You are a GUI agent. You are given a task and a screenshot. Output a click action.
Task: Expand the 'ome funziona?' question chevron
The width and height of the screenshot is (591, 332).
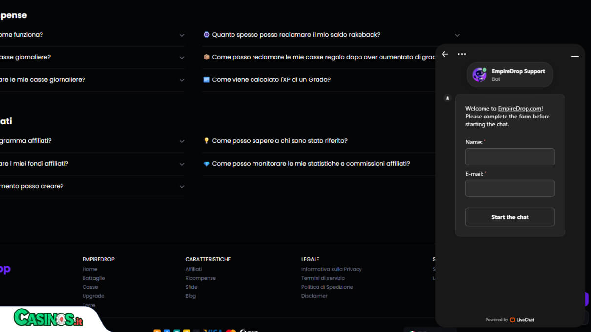182,35
